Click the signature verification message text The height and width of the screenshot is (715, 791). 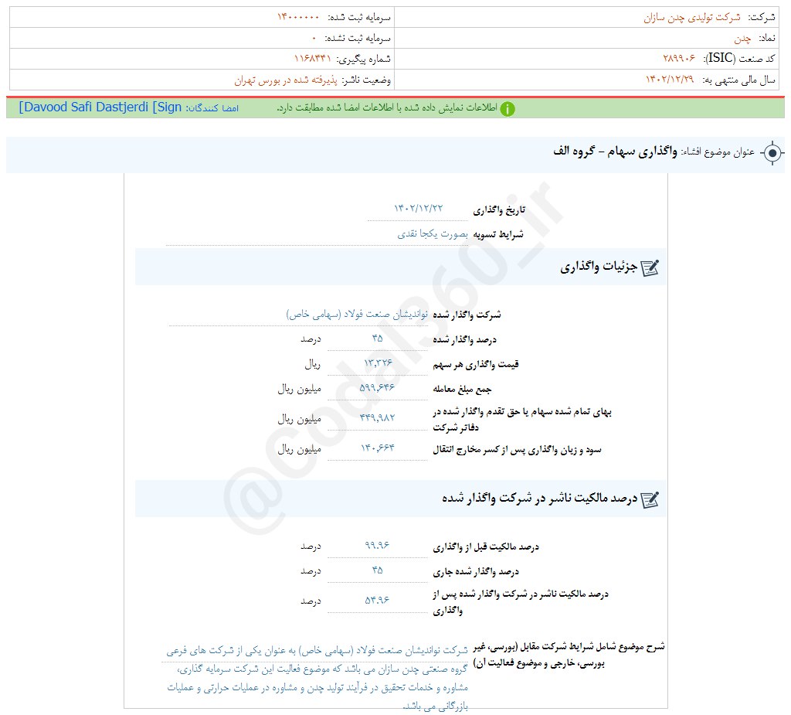coord(387,108)
